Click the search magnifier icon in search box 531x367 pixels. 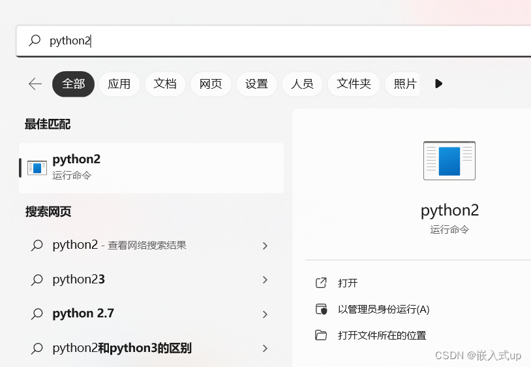(x=35, y=40)
